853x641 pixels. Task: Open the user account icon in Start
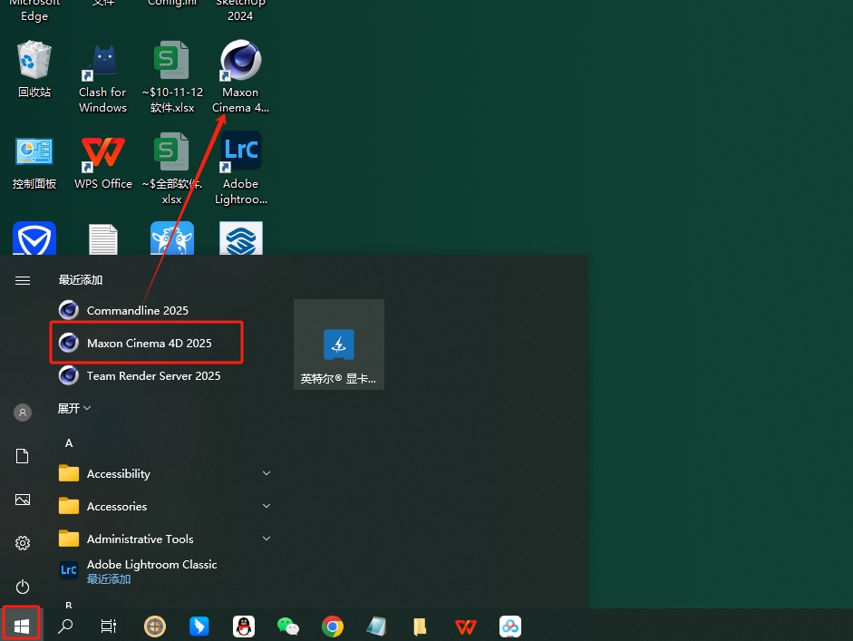(23, 413)
